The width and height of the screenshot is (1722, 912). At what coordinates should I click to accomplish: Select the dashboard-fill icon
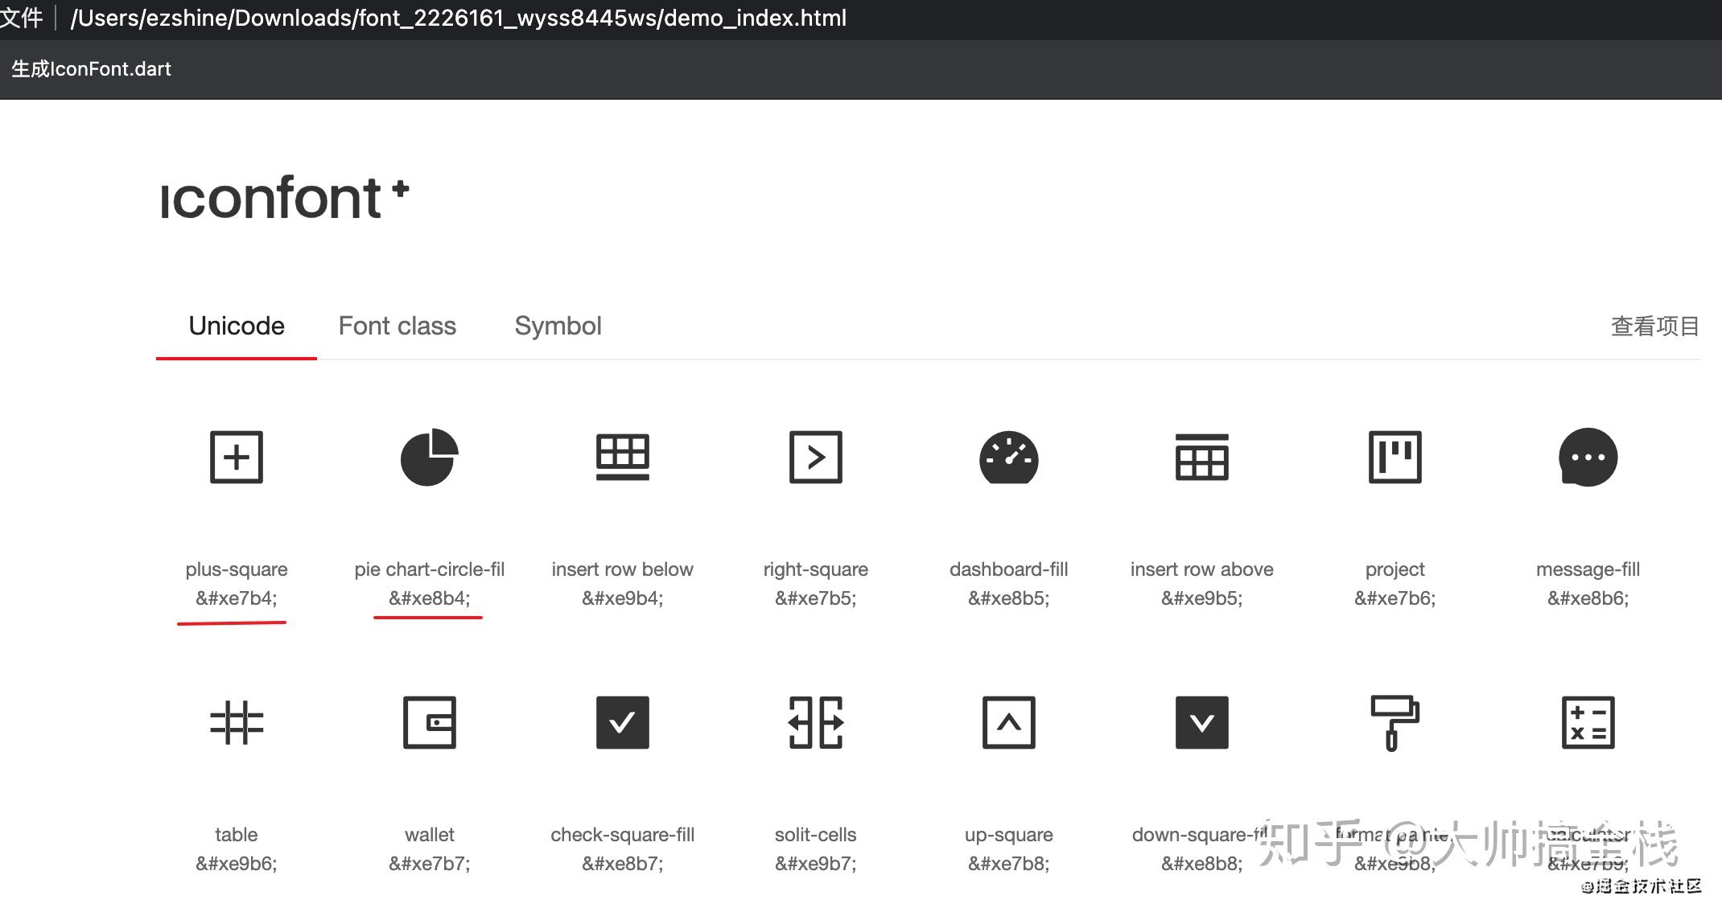[x=1008, y=457]
